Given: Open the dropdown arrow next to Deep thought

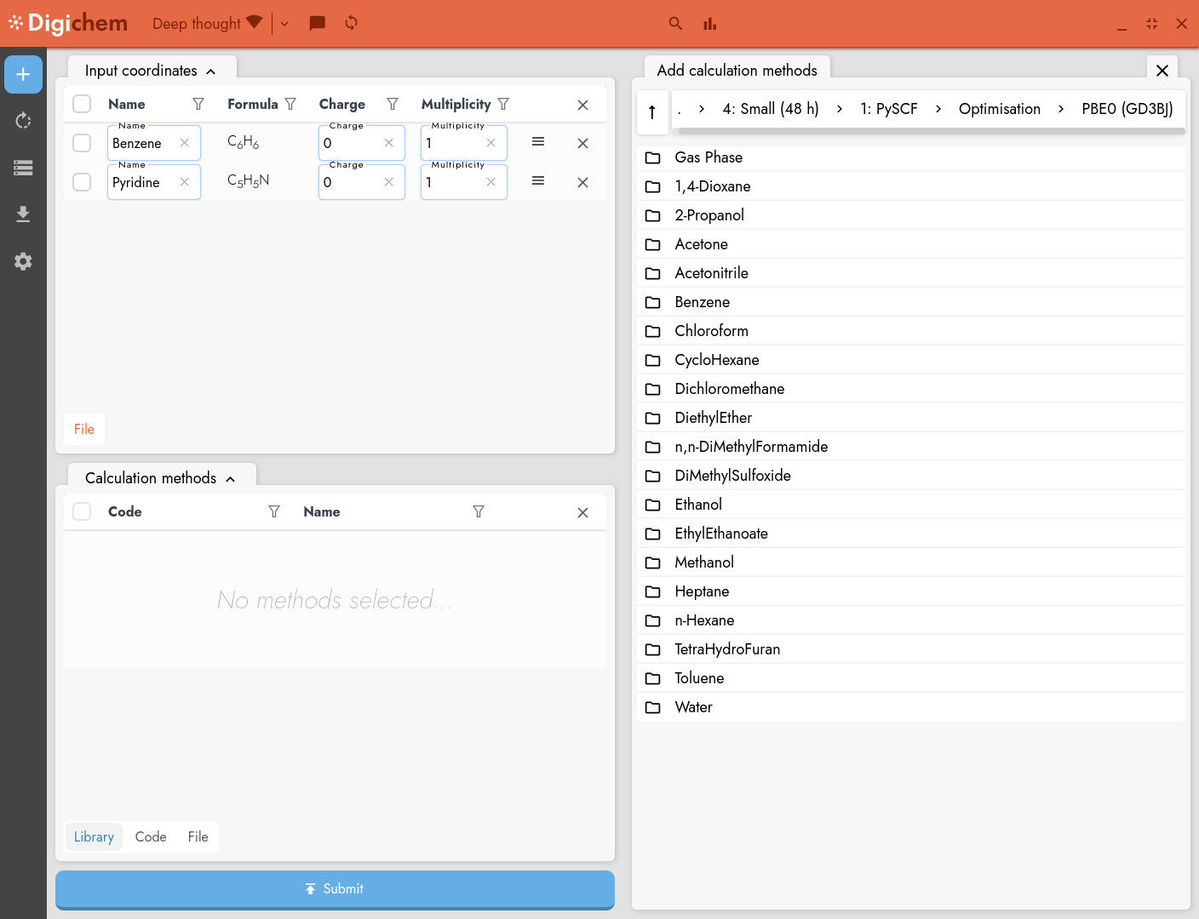Looking at the screenshot, I should (x=284, y=24).
